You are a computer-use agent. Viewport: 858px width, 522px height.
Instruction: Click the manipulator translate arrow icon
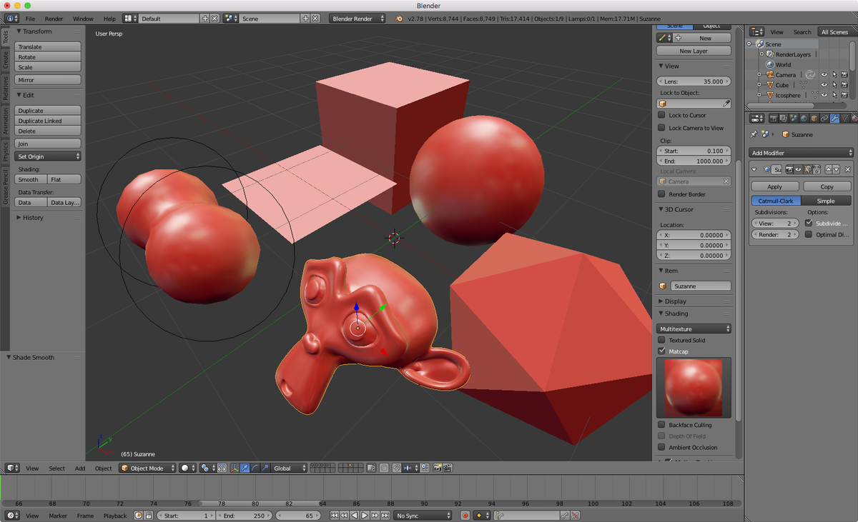tap(245, 468)
